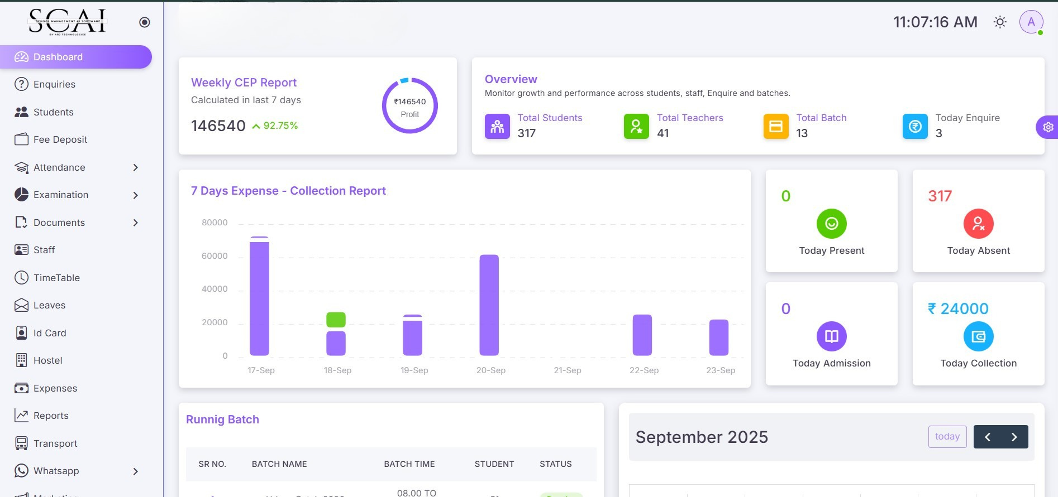Open the user avatar A menu
1058x497 pixels.
1031,22
